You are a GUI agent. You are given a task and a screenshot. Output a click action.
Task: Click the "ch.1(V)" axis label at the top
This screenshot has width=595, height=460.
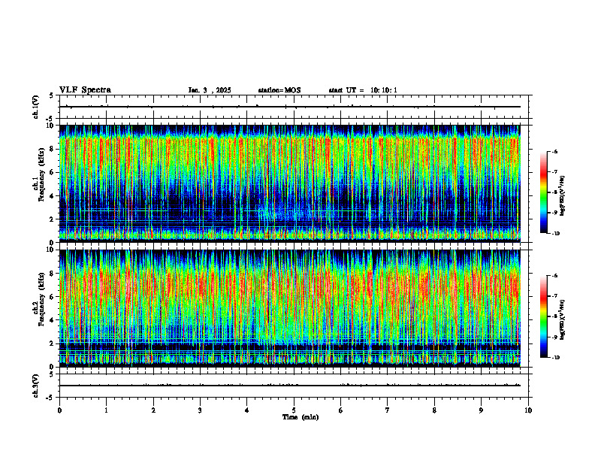coord(35,107)
